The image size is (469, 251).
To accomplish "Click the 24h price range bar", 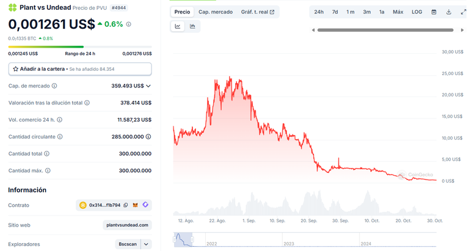I will click(x=80, y=46).
